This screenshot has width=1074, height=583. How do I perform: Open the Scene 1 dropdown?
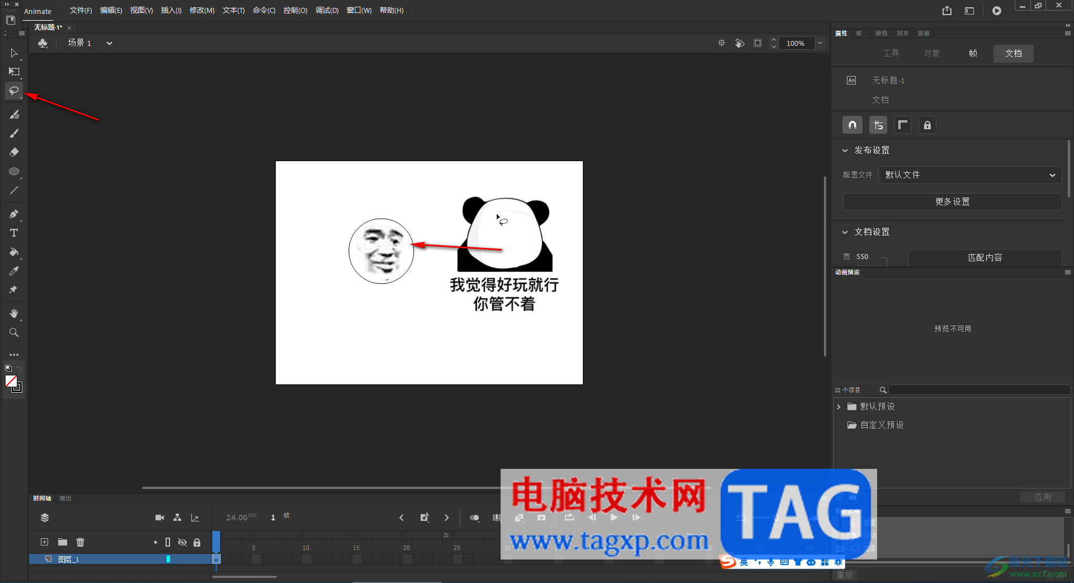point(110,43)
